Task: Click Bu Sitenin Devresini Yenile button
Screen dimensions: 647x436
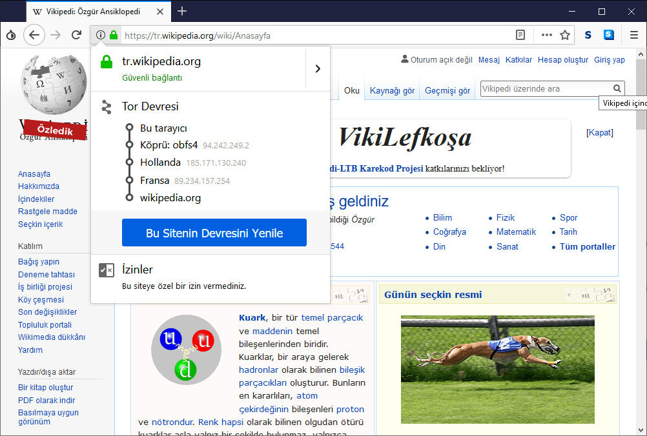Action: [214, 233]
